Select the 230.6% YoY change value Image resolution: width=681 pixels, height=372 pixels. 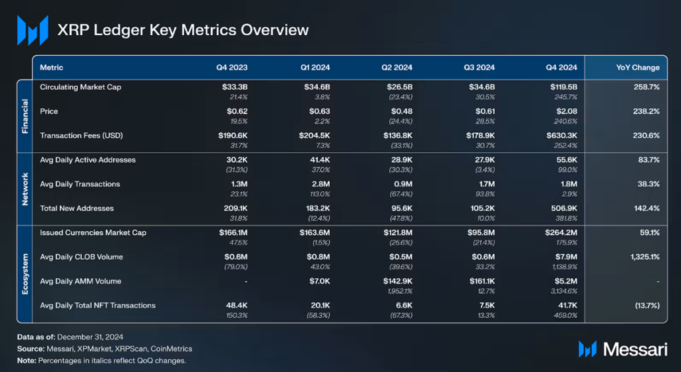click(x=646, y=136)
